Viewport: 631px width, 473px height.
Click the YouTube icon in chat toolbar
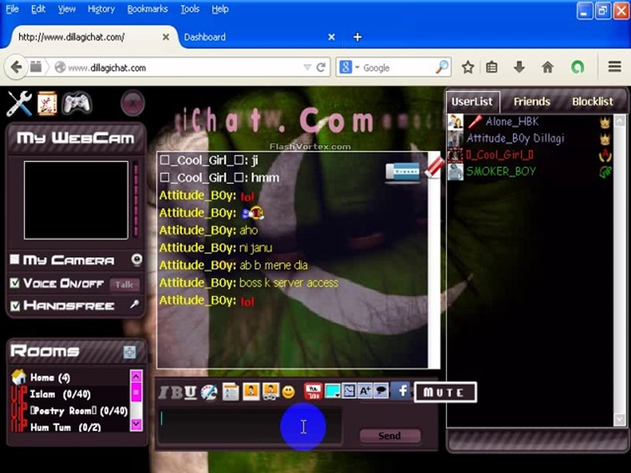pos(313,392)
